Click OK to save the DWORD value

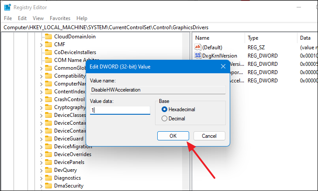pyautogui.click(x=173, y=136)
